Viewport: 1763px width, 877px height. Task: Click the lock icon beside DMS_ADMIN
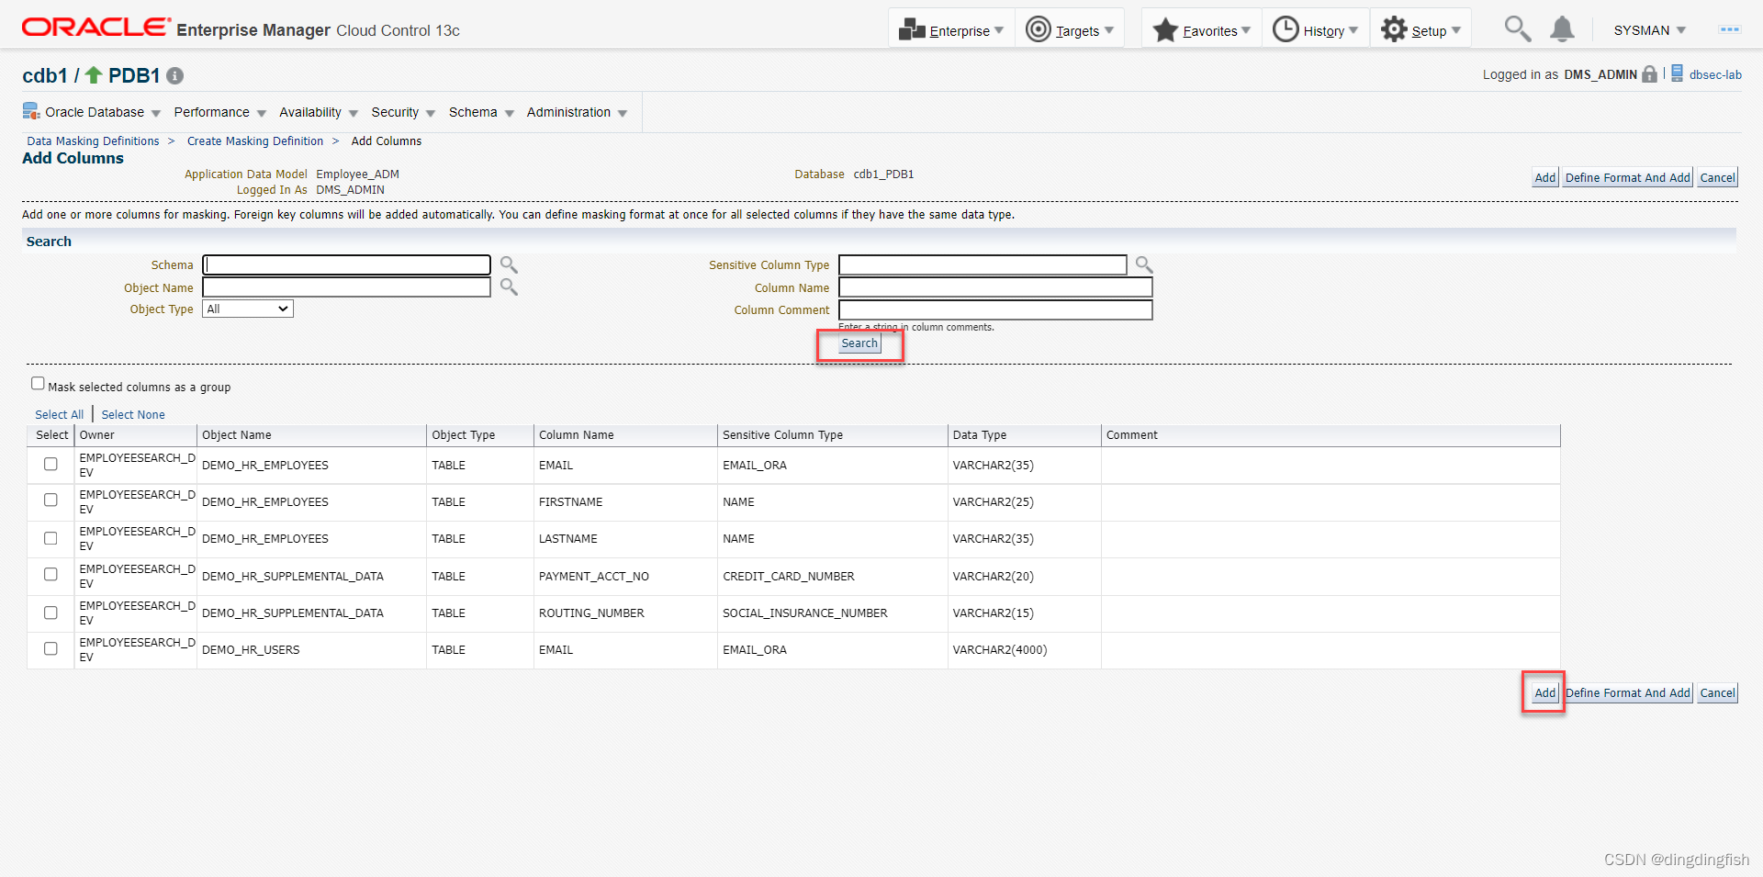tap(1650, 74)
